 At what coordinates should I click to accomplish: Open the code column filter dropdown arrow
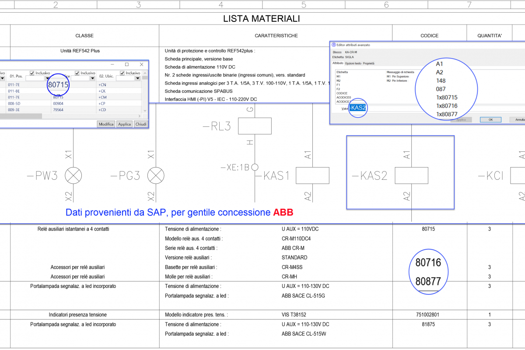coord(92,79)
